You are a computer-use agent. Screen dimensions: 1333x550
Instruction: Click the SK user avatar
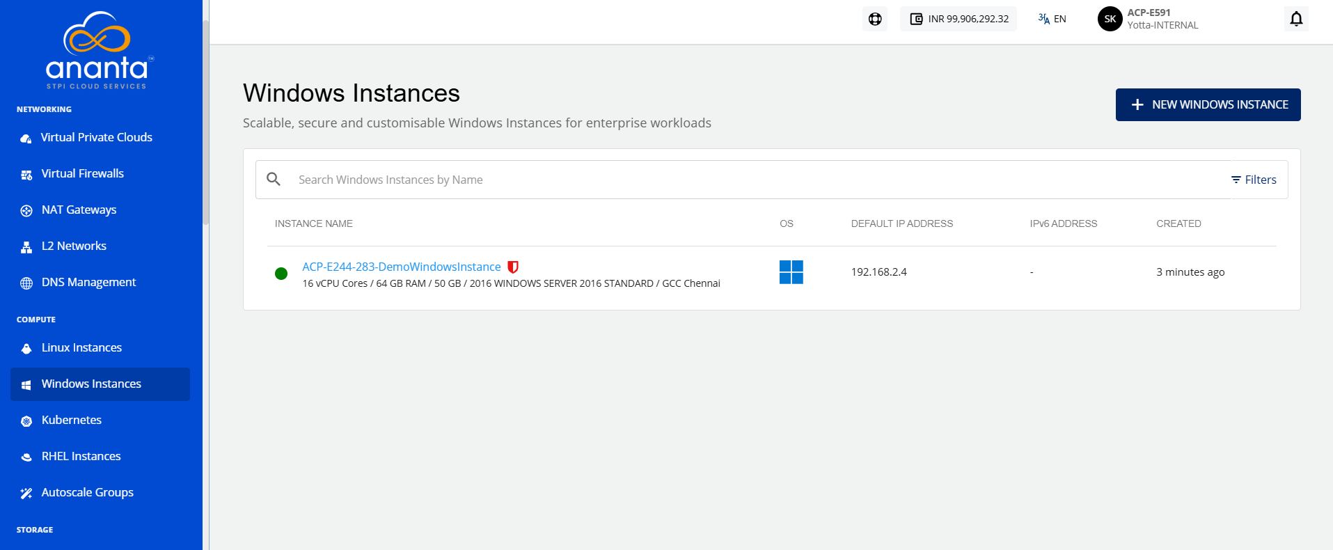pos(1110,19)
